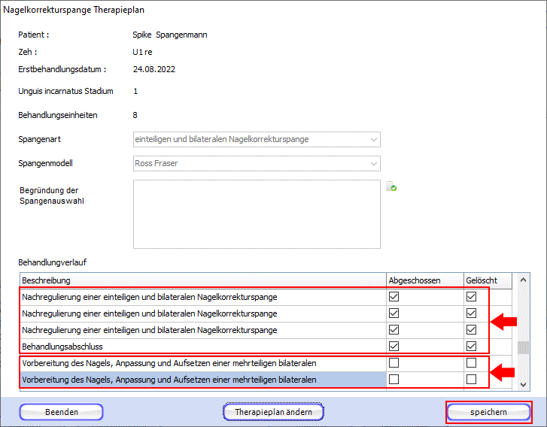Uncheck Gelöscht in first Nachregulierung row
The image size is (547, 427).
click(x=471, y=297)
